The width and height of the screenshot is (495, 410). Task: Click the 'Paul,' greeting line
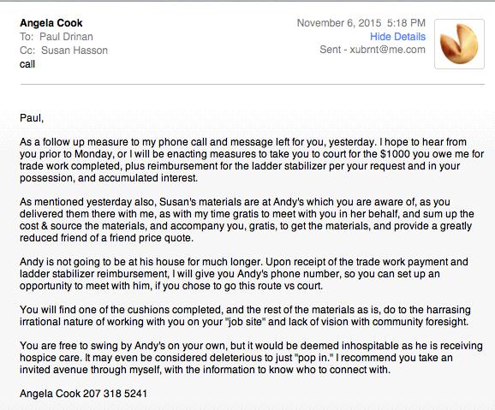click(x=32, y=118)
